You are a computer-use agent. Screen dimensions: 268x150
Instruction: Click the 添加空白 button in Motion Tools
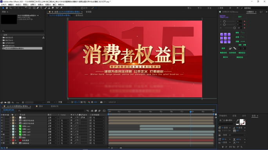pyautogui.click(x=242, y=53)
